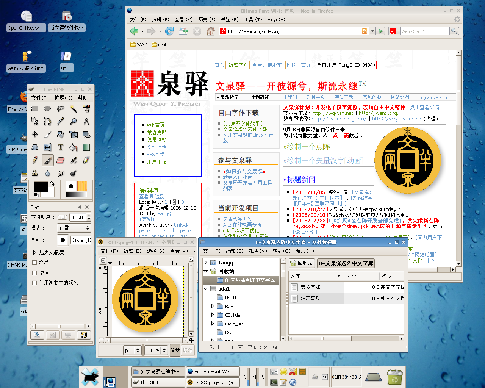Select the Bucket Fill tool

click(74, 147)
